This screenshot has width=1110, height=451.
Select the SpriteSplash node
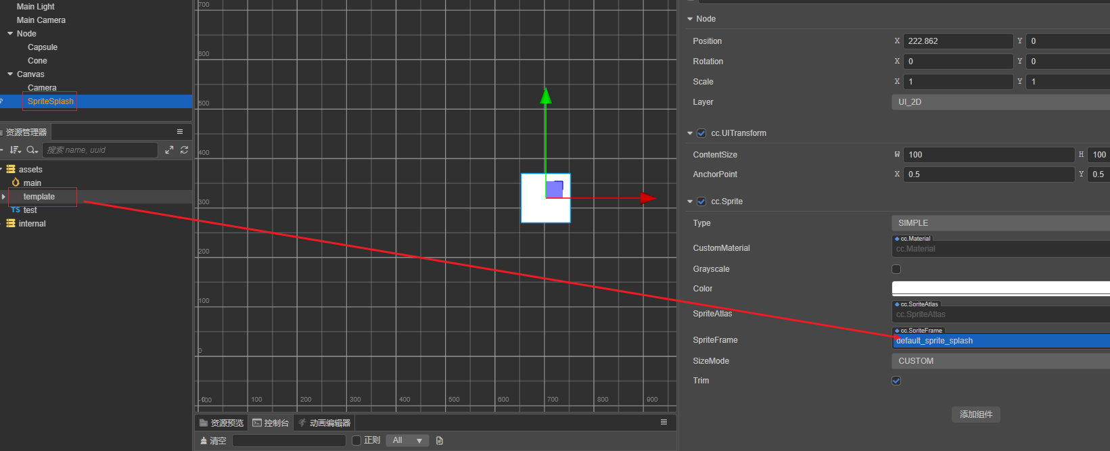(x=51, y=101)
